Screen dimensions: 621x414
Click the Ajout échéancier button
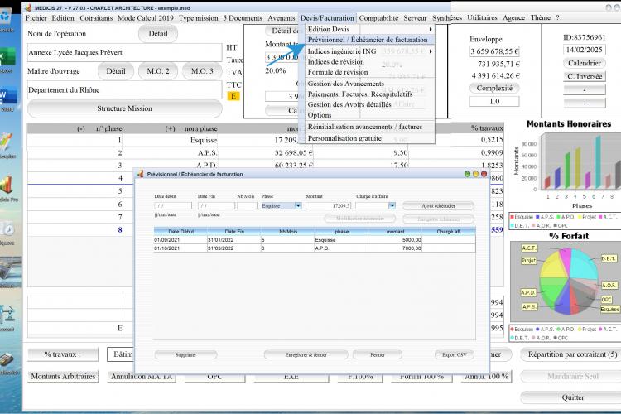(438, 205)
